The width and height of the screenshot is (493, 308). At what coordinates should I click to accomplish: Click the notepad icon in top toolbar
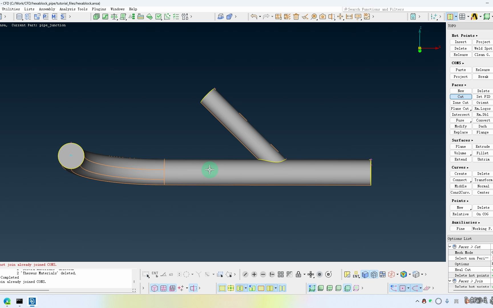[413, 17]
